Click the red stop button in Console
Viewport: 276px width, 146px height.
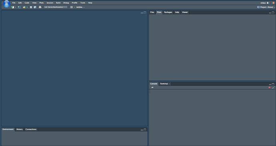(270, 87)
